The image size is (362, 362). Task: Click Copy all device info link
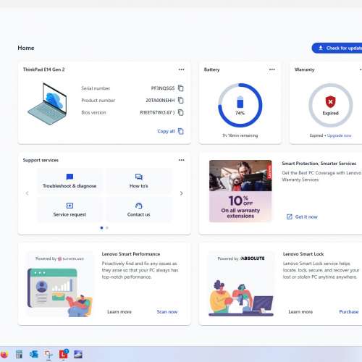[170, 131]
